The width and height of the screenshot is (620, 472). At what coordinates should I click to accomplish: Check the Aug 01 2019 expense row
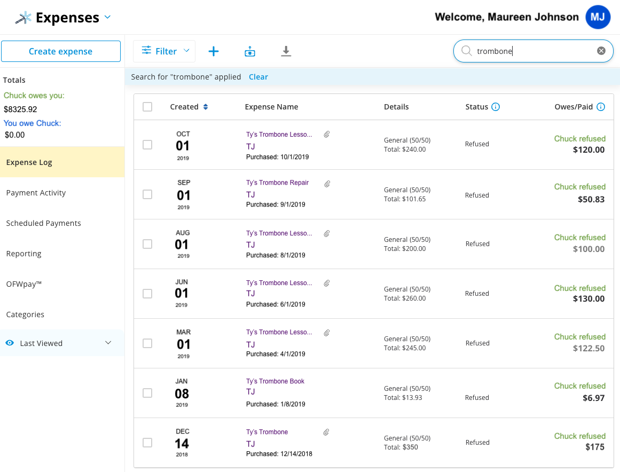click(147, 244)
